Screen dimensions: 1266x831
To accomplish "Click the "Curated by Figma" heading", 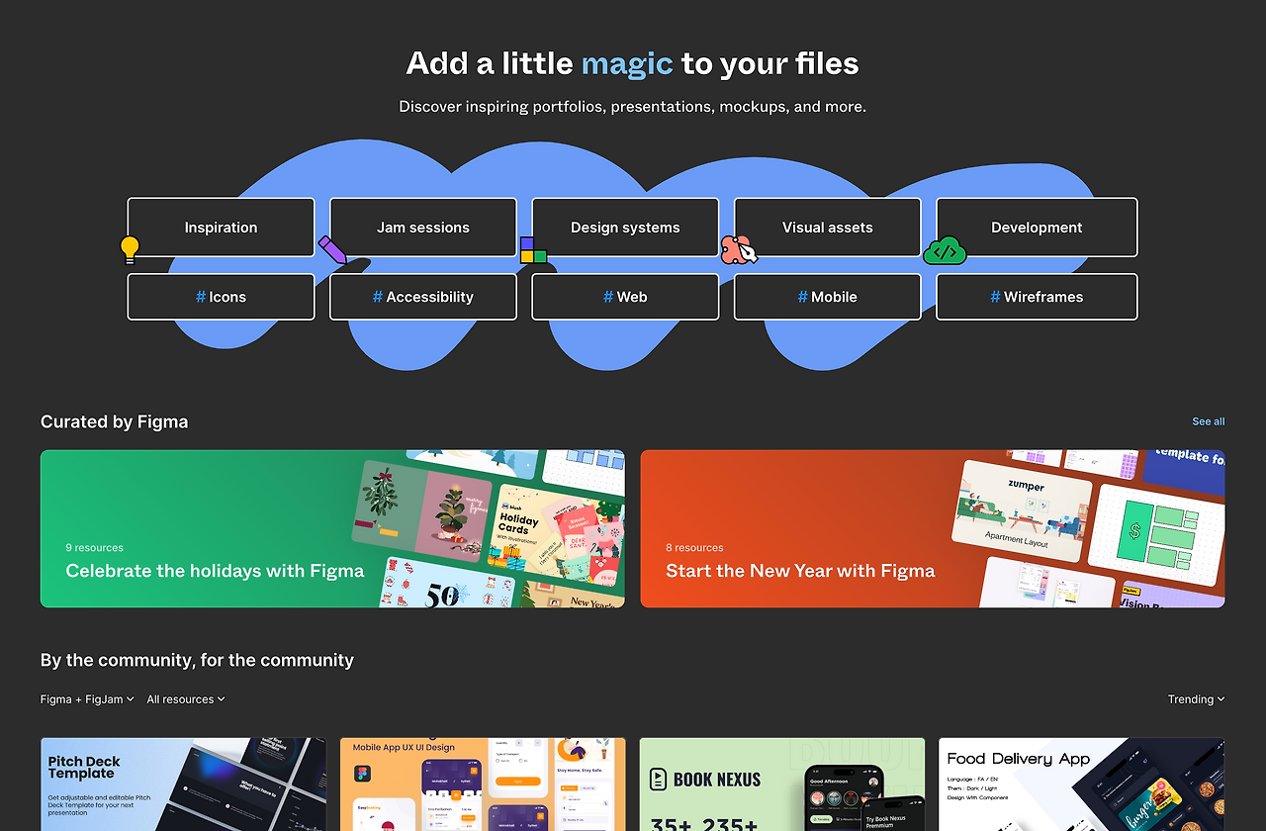I will (x=114, y=421).
